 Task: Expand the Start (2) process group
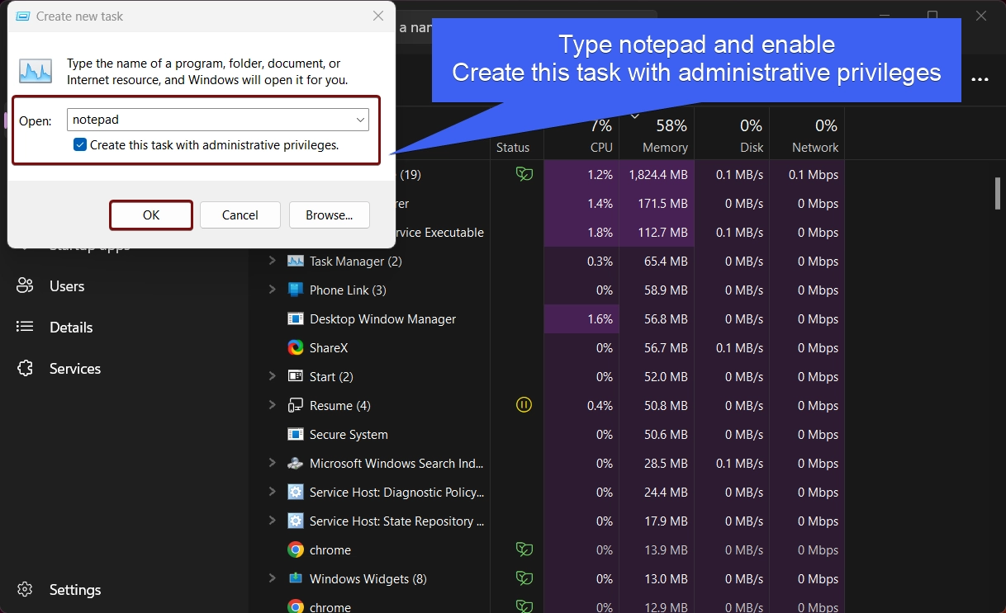point(272,376)
